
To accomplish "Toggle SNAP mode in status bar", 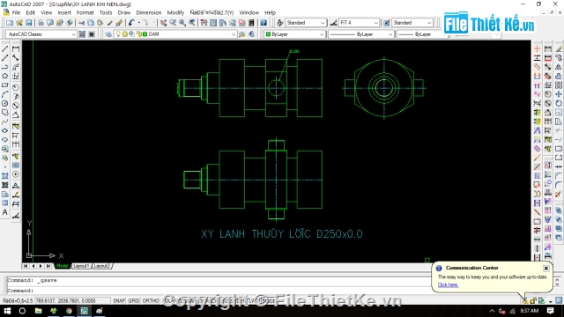I will [119, 300].
